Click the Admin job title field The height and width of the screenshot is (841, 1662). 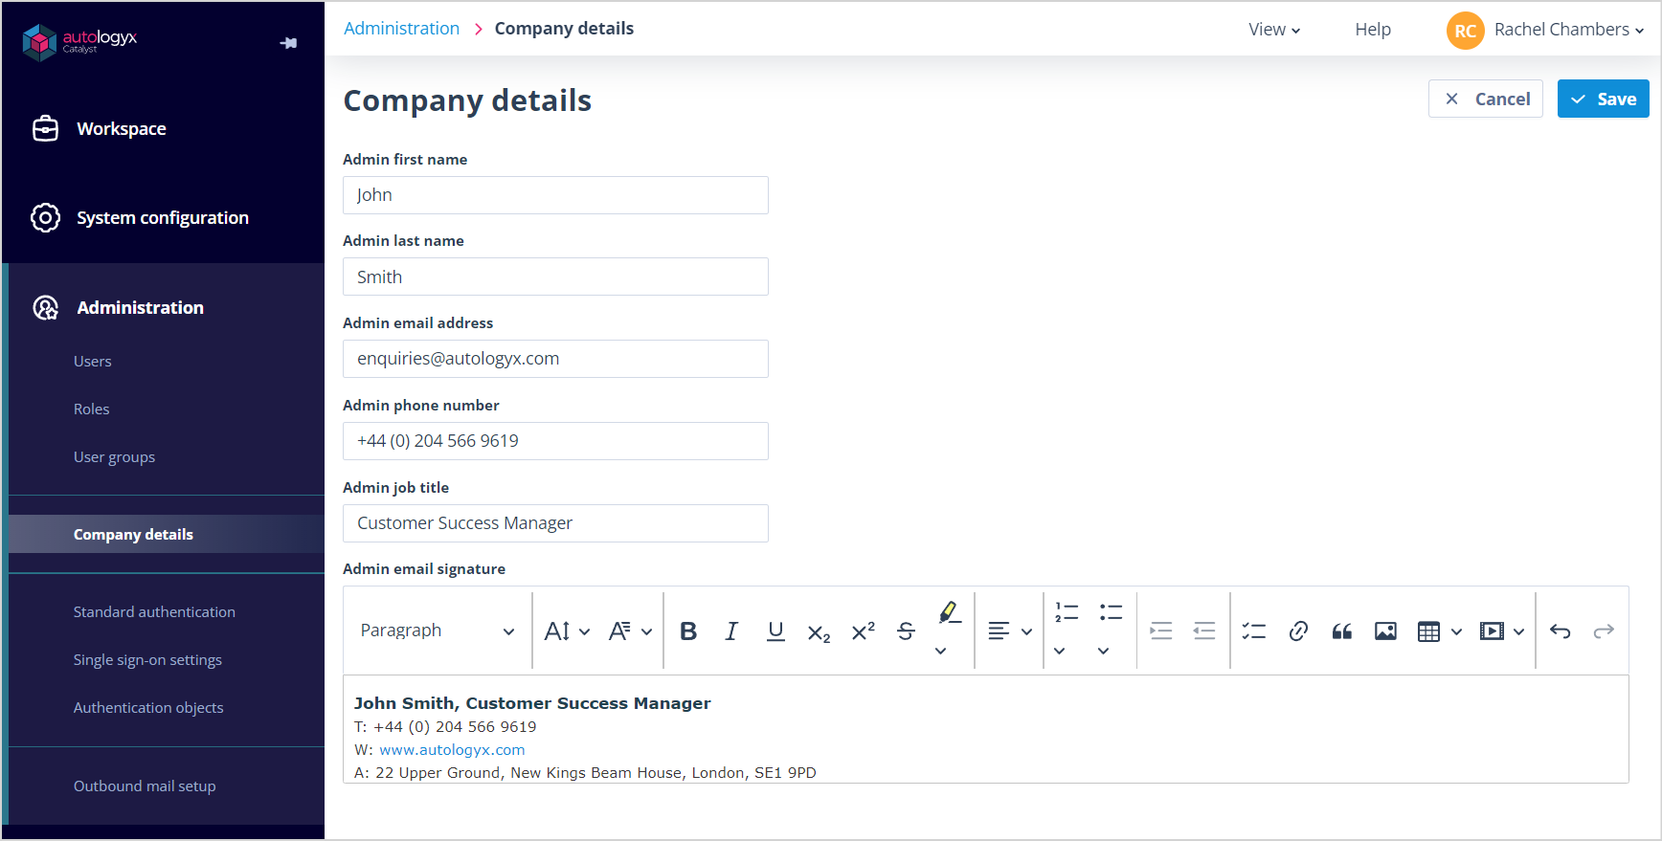point(555,523)
